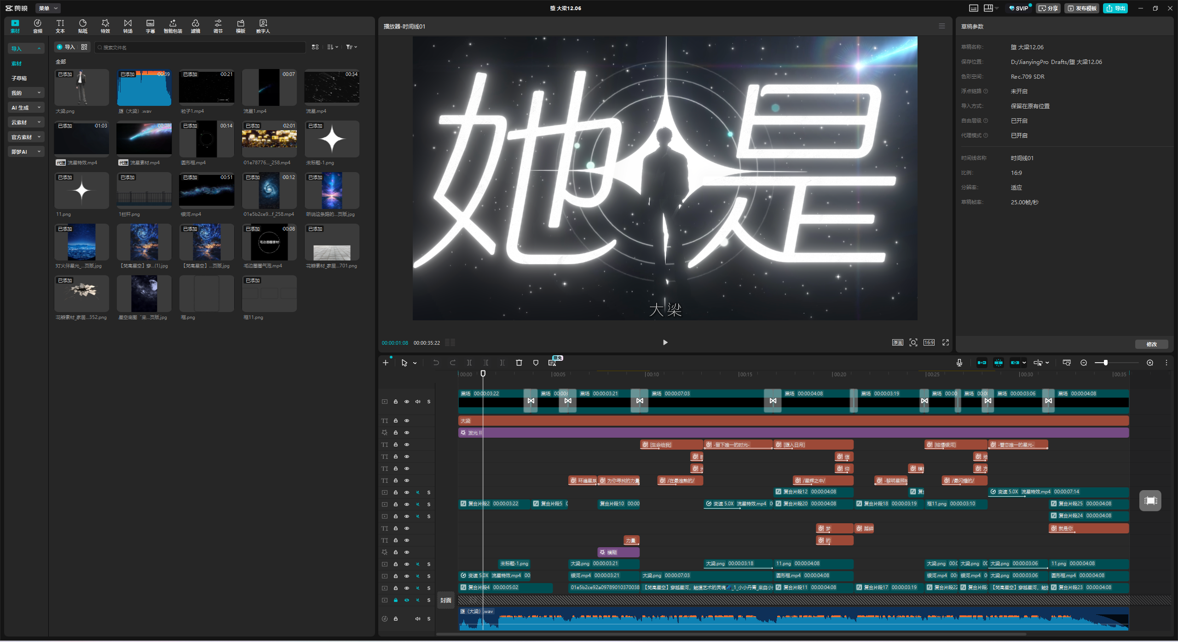1178x642 pixels.
Task: Click the microphone record voiceover icon
Action: click(959, 363)
